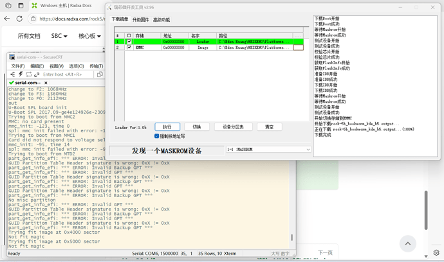
Task: Close the serial-com session tab
Action: click(46, 83)
